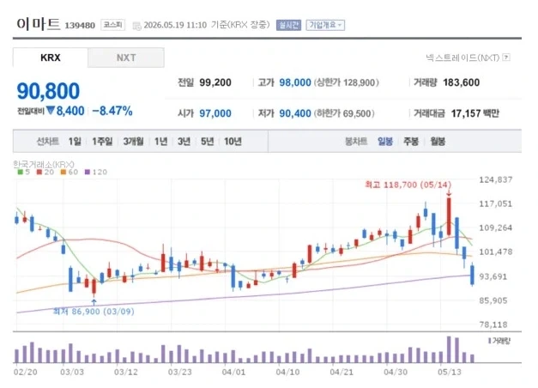
Task: Switch to the NXT tab
Action: 126,58
